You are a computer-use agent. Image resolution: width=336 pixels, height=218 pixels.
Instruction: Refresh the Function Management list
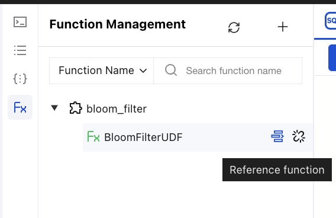(x=234, y=27)
